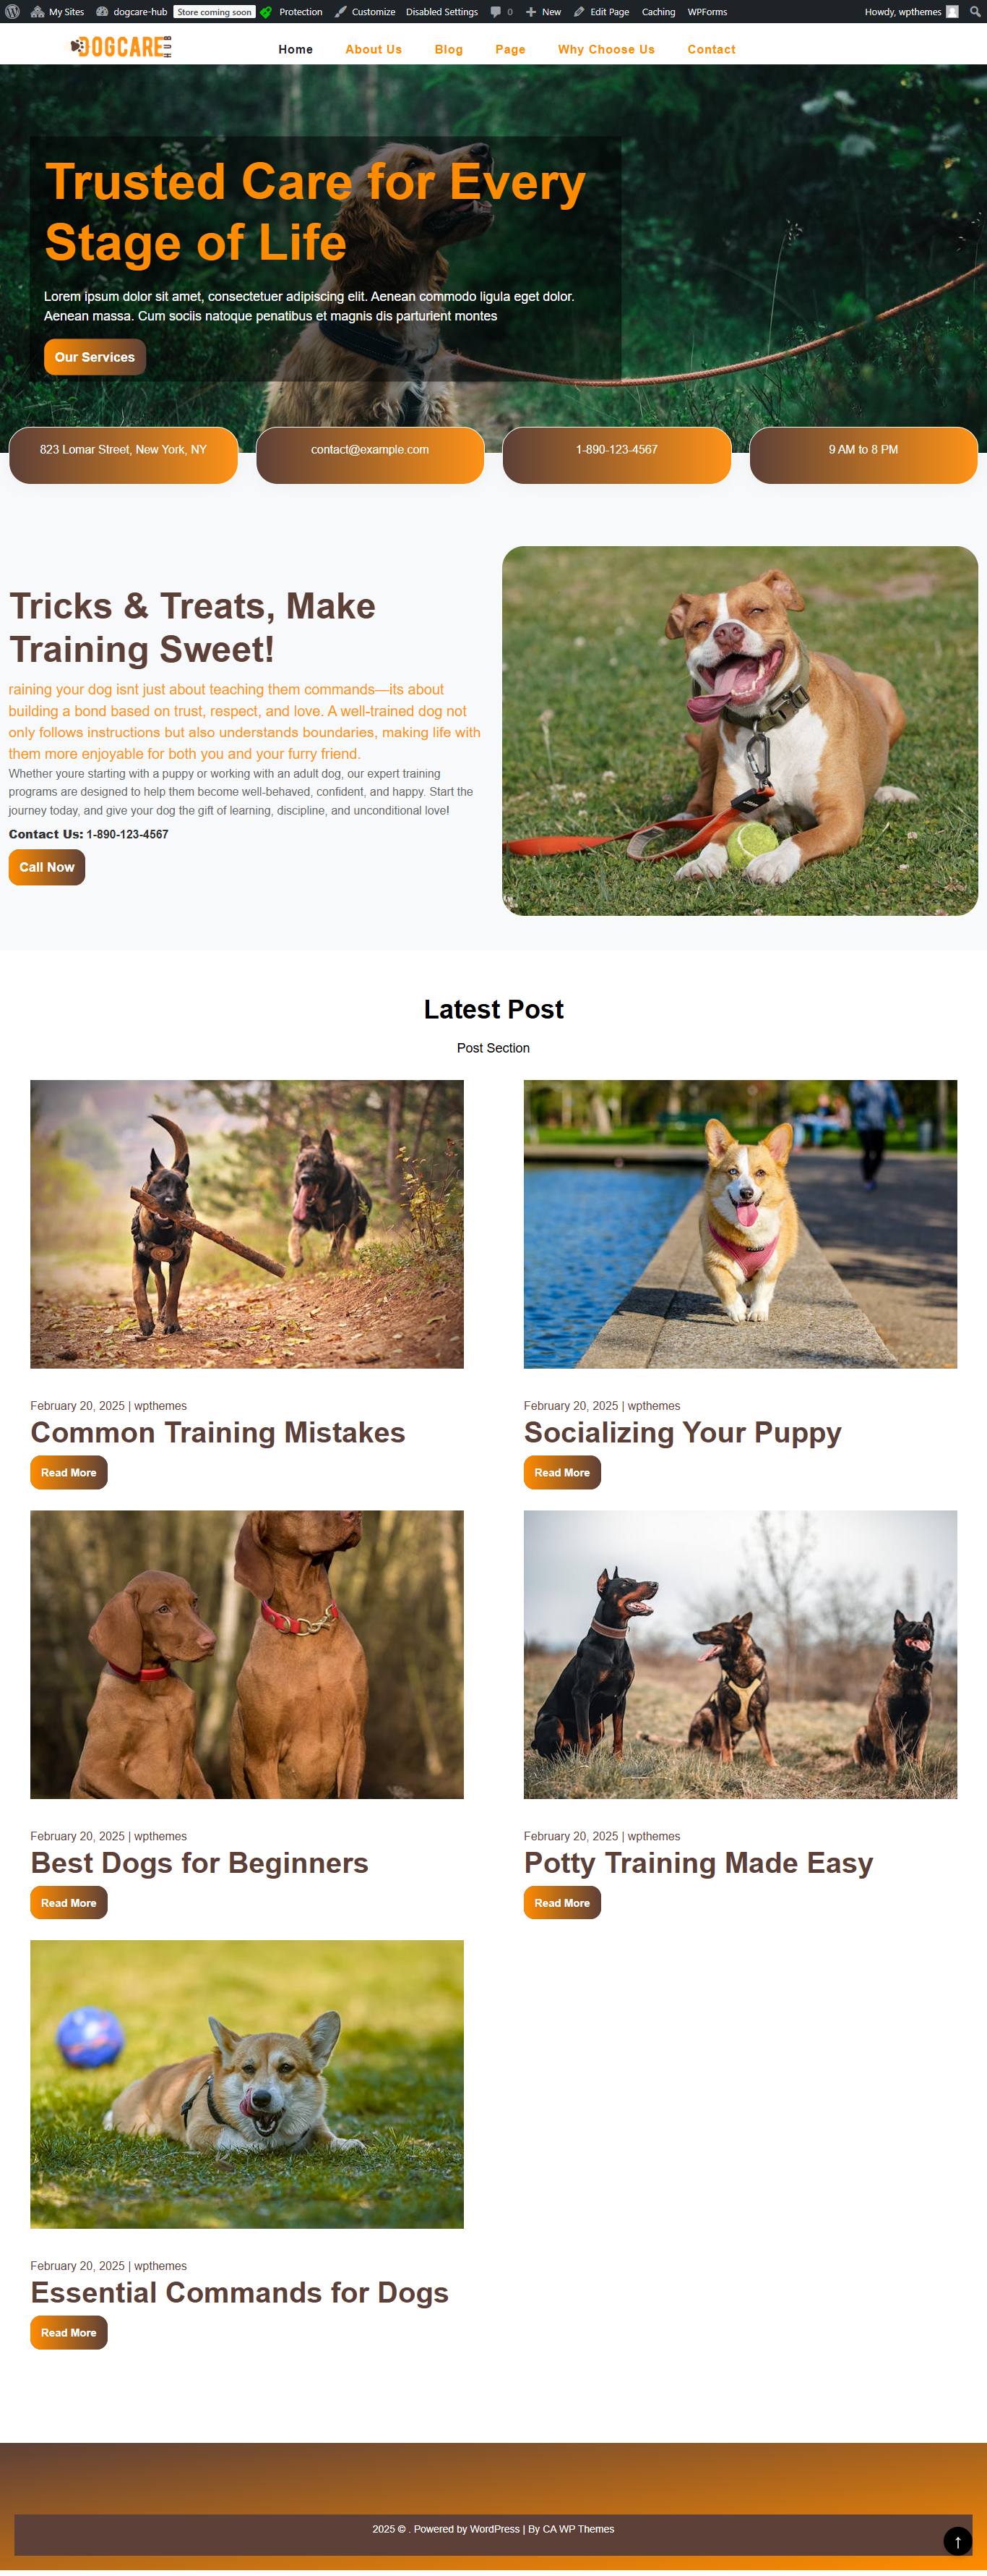Open the dogcare-hub site menu

click(x=132, y=12)
